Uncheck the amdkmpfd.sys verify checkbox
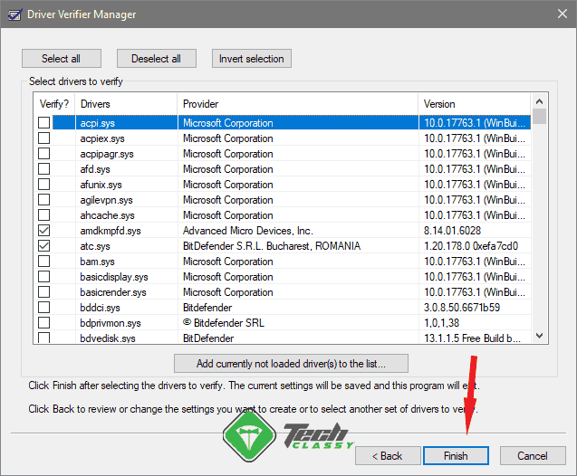577x476 pixels. tap(43, 231)
